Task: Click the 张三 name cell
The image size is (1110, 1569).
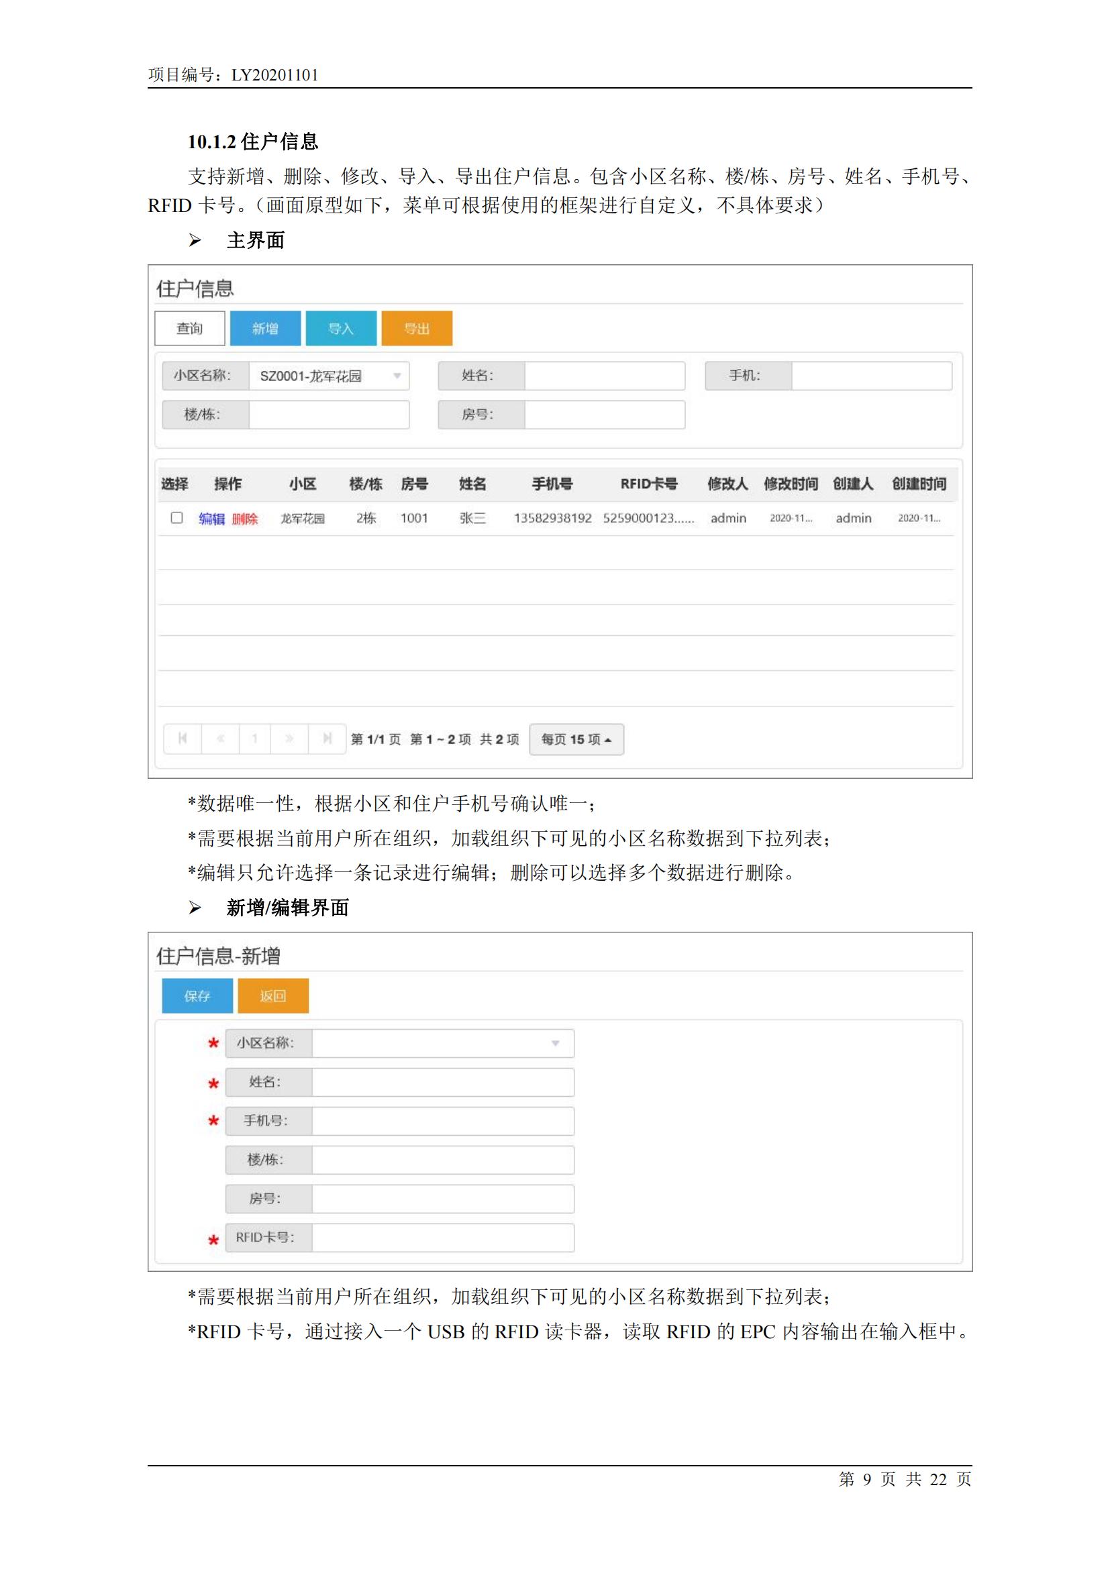Action: [x=472, y=518]
